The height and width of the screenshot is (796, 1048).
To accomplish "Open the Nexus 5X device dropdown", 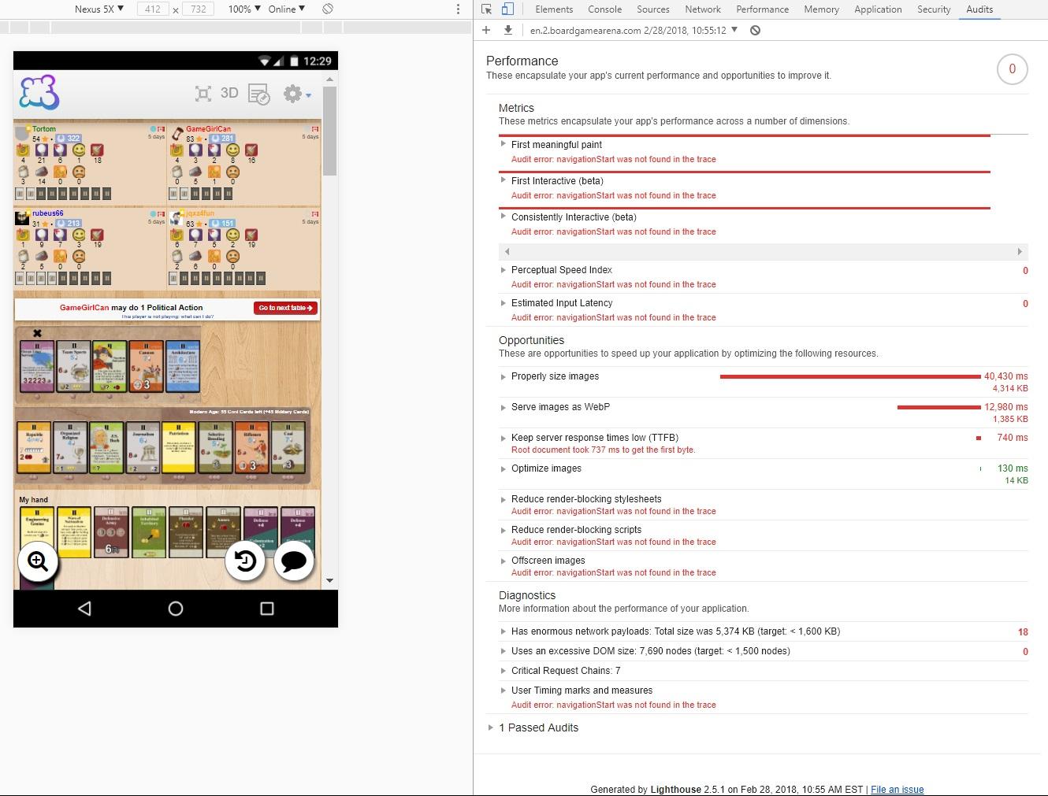I will [98, 9].
